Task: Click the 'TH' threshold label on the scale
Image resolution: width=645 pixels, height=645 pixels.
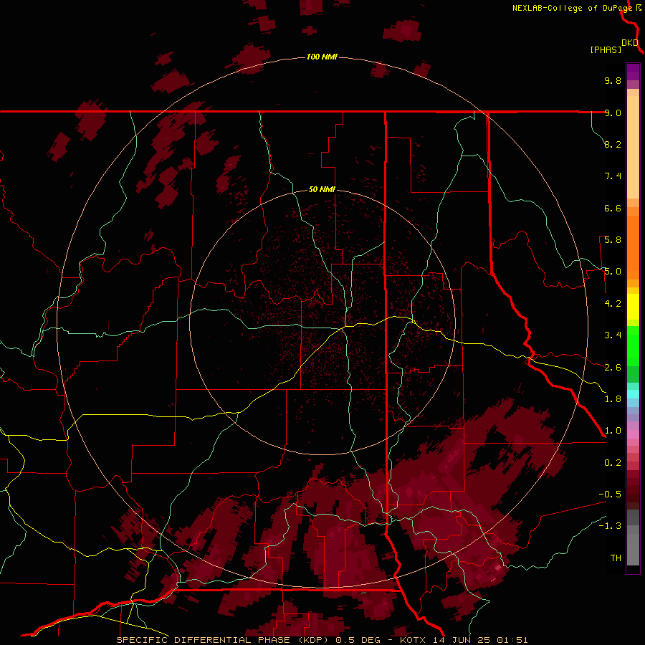Action: [x=616, y=558]
